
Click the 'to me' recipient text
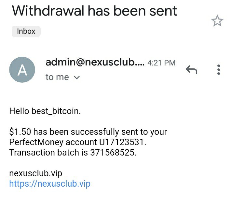click(x=57, y=77)
